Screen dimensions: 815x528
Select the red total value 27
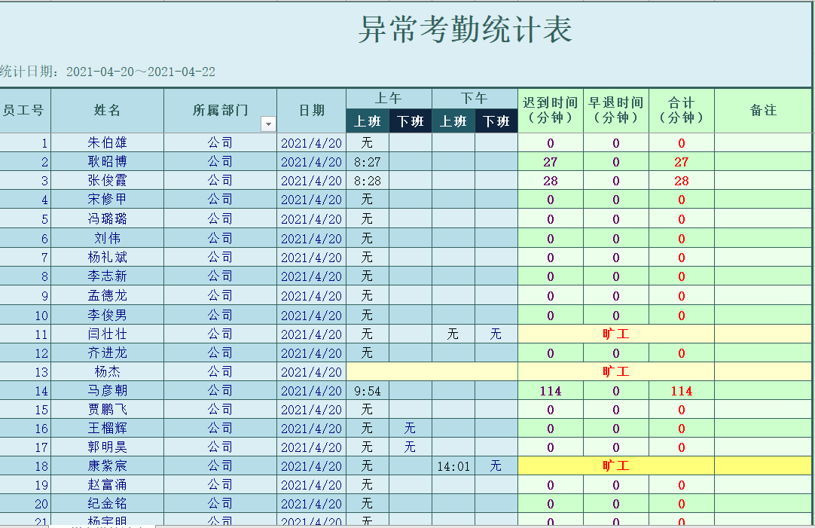[x=682, y=162]
